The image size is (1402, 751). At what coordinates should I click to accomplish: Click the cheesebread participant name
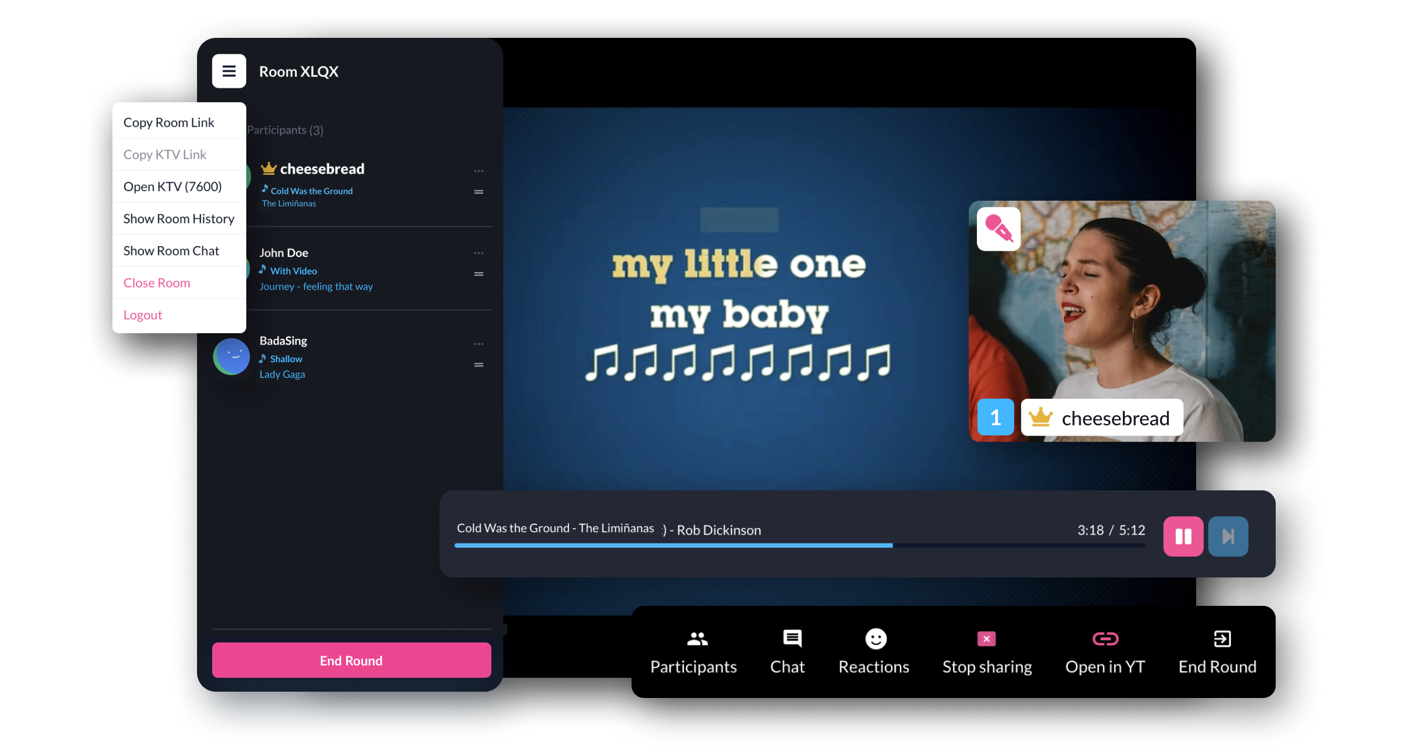click(322, 169)
